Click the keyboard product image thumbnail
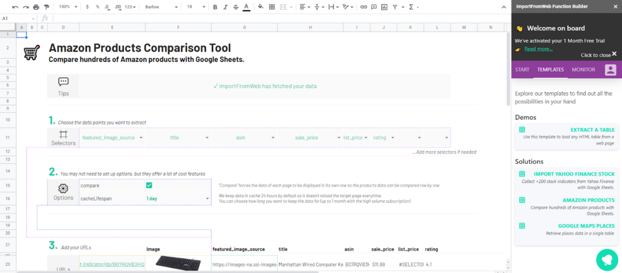The height and width of the screenshot is (273, 622). pos(178,264)
